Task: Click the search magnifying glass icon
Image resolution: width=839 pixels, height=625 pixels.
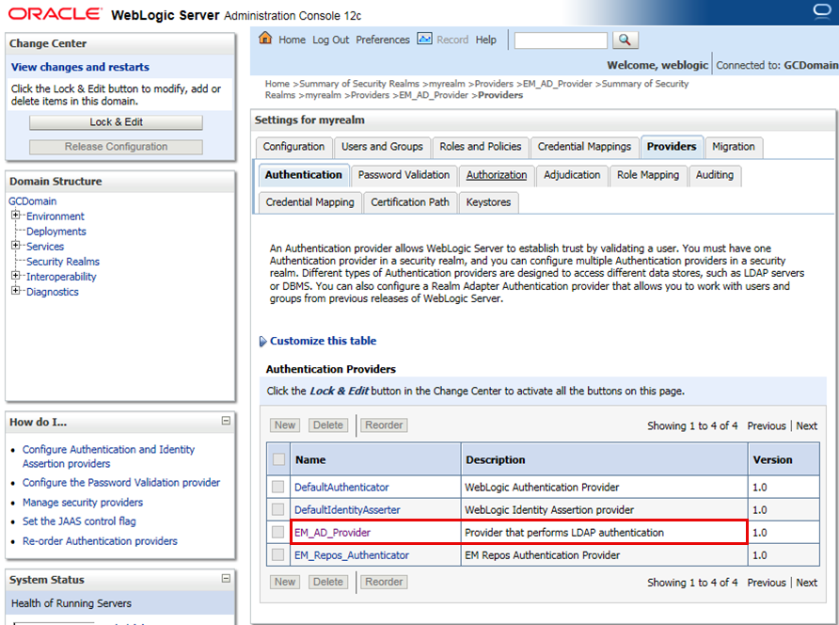Action: click(625, 40)
